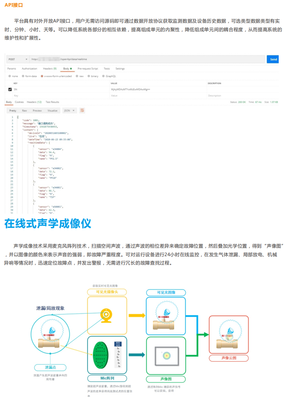
Task: Switch to the Authorization tab
Action: click(29, 69)
